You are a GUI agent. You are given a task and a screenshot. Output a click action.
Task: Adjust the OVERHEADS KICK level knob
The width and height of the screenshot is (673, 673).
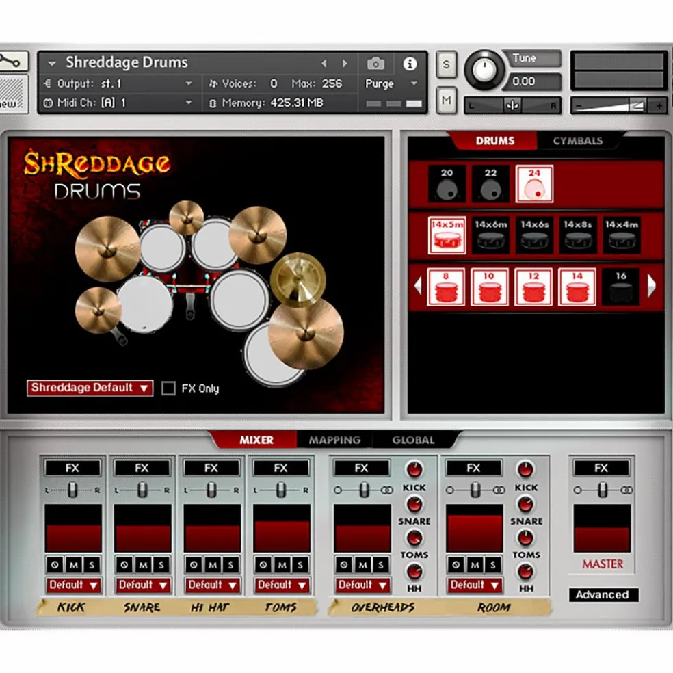(414, 470)
